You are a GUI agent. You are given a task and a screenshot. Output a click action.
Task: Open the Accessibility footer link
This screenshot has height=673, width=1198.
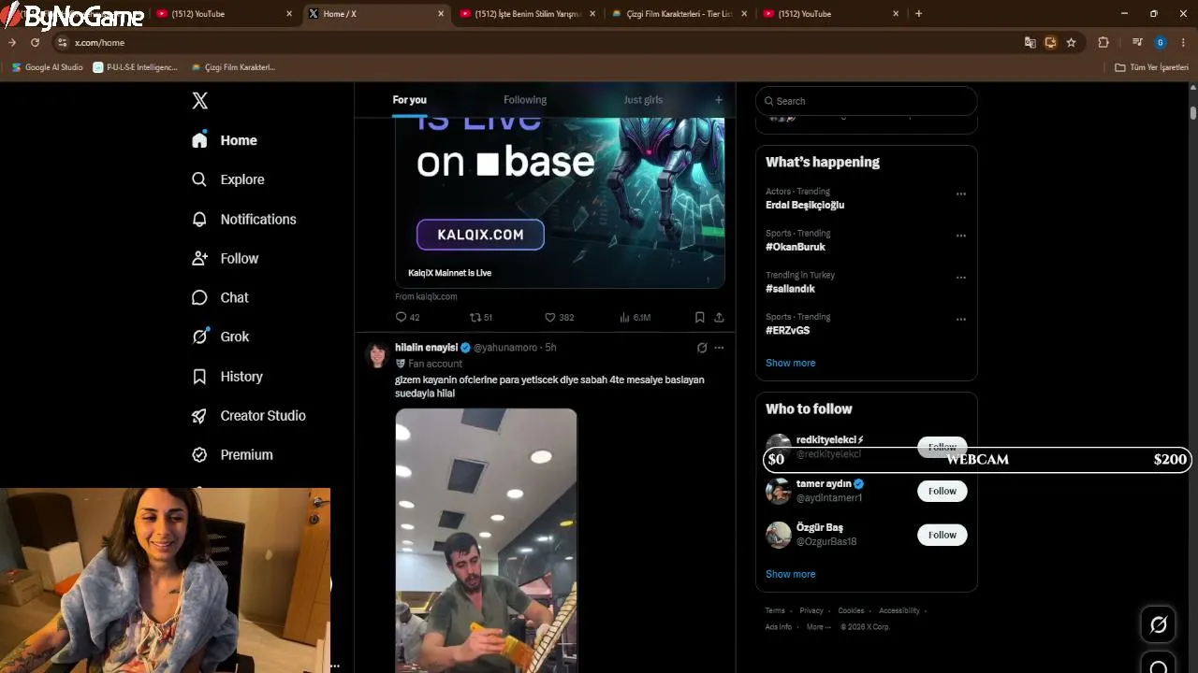898,610
